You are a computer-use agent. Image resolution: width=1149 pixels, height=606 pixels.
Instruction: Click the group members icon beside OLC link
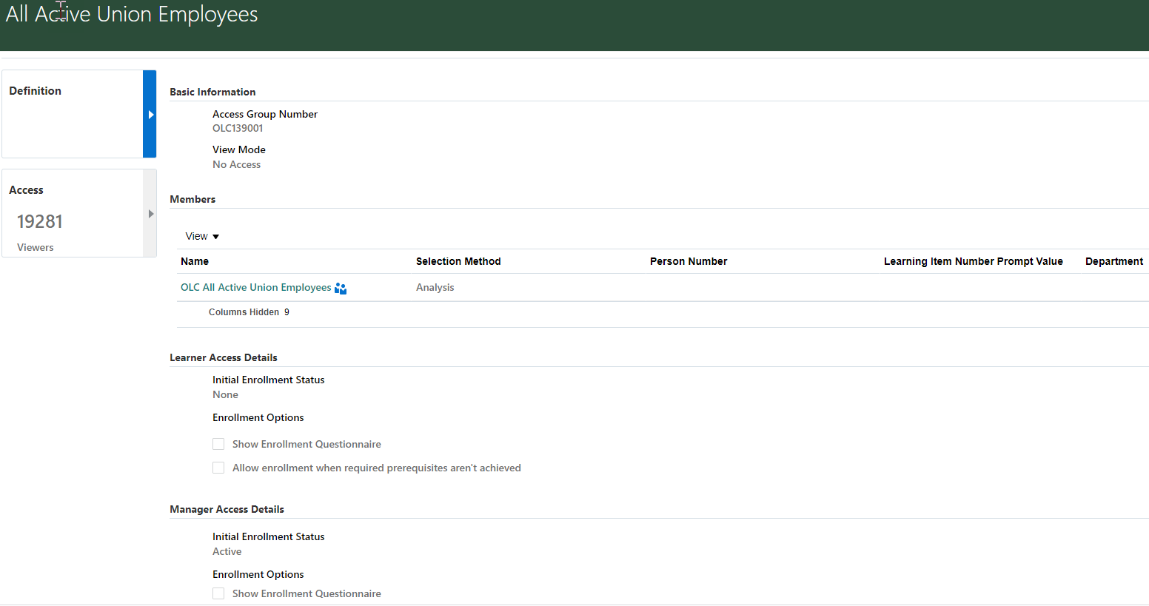pos(341,289)
